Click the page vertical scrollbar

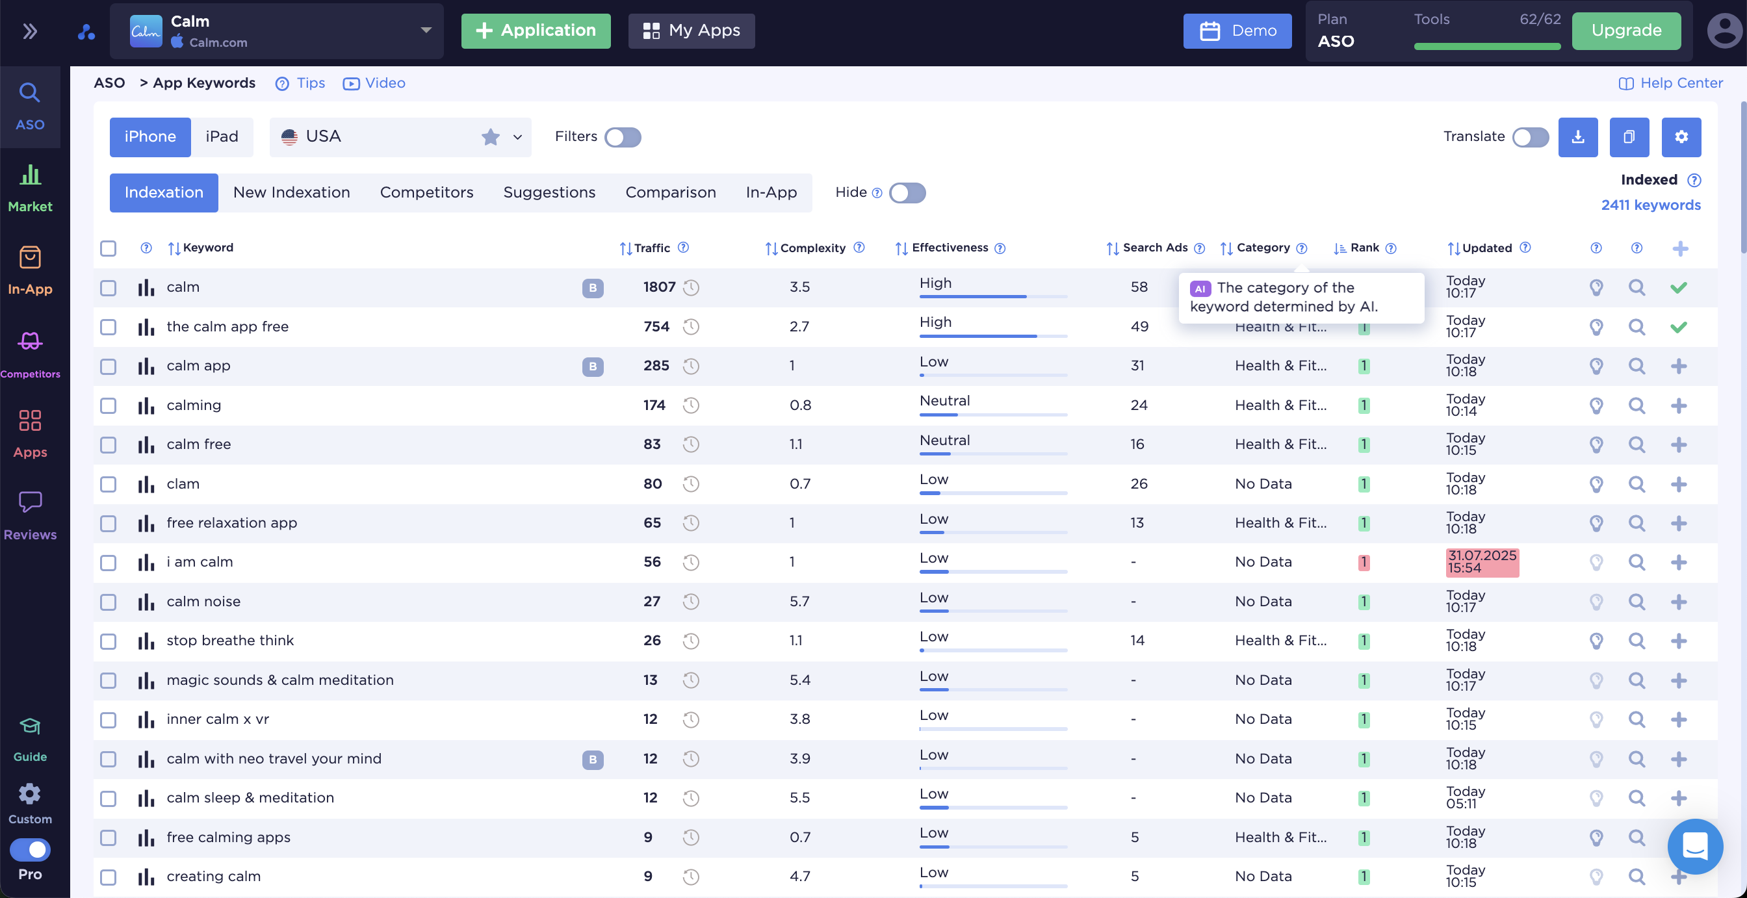[x=1743, y=176]
